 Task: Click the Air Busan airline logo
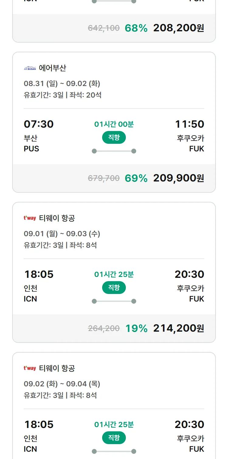click(30, 68)
